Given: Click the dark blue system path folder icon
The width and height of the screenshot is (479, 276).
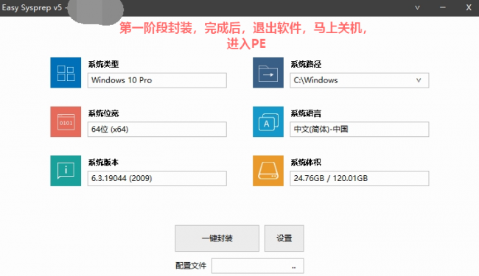Looking at the screenshot, I should 268,73.
